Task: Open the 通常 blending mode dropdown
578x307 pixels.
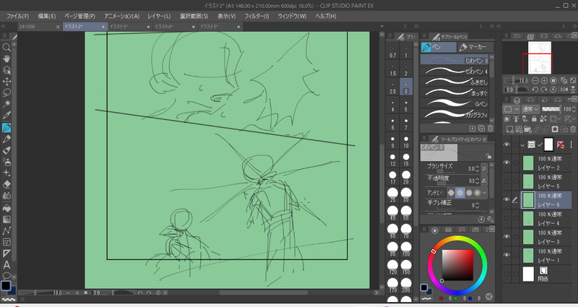Action: pos(531,109)
